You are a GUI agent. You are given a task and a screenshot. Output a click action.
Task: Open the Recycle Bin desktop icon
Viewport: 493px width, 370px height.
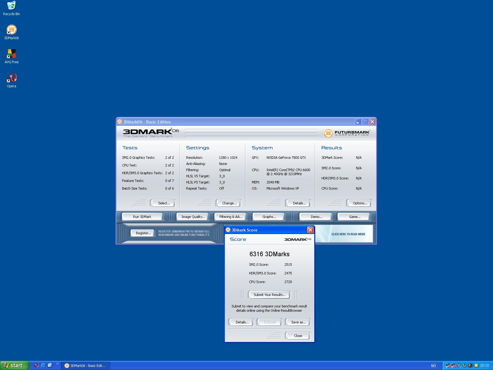coord(11,8)
